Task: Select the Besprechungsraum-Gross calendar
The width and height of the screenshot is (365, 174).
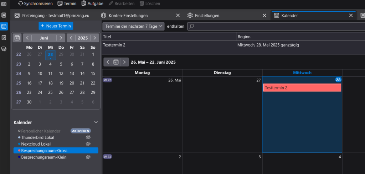Action: (56, 151)
